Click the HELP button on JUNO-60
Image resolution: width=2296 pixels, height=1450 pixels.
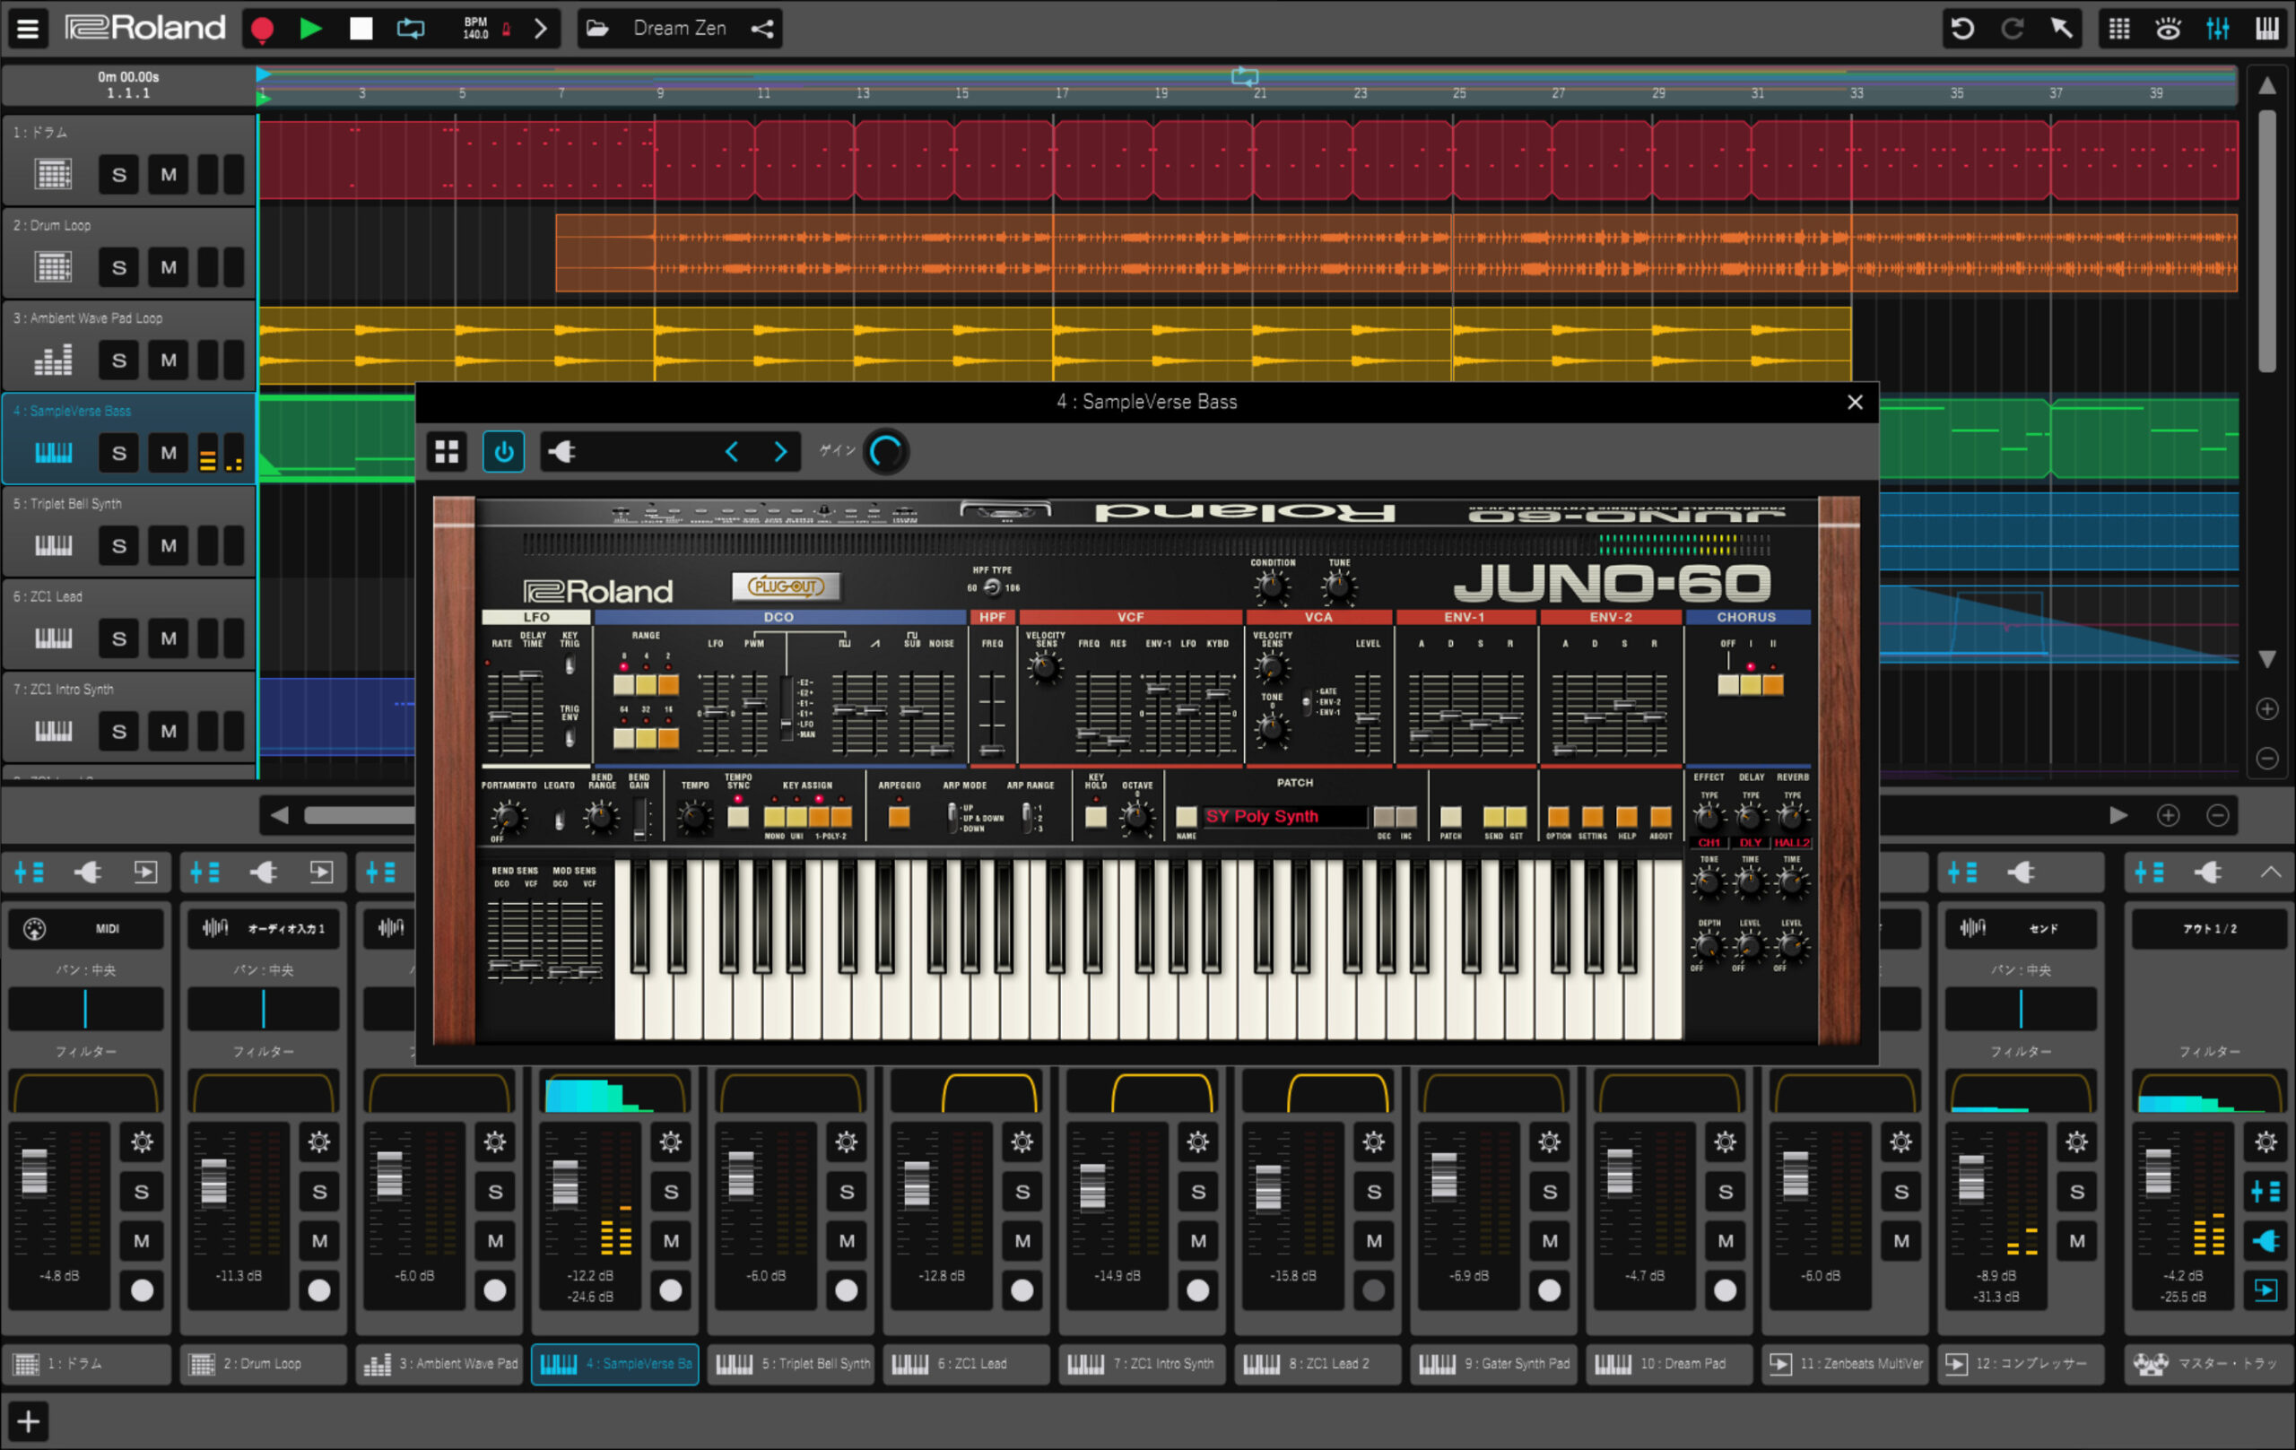(x=1627, y=816)
